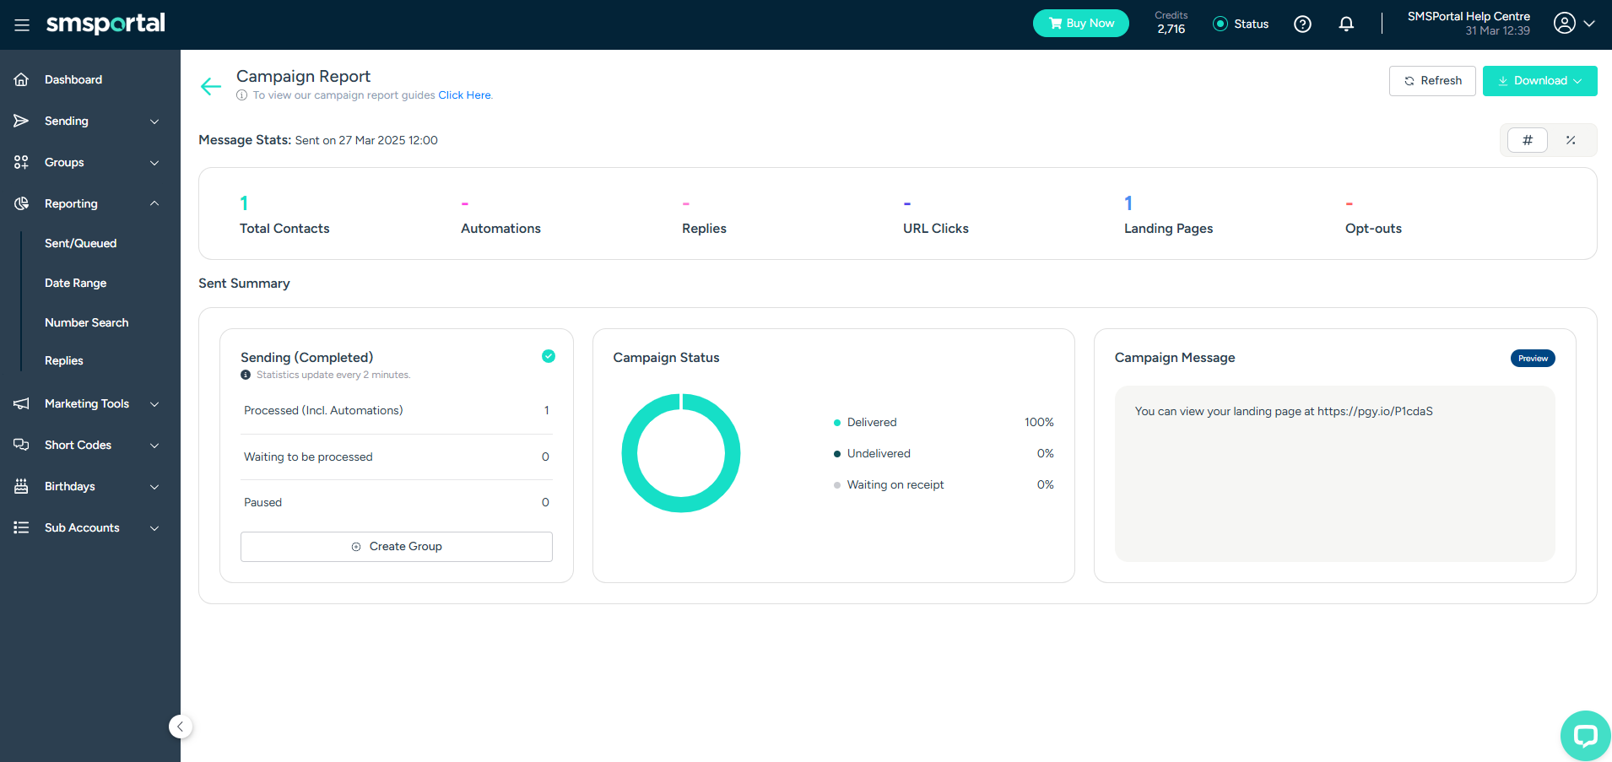
Task: Click the Short Codes chat icon
Action: (x=22, y=445)
